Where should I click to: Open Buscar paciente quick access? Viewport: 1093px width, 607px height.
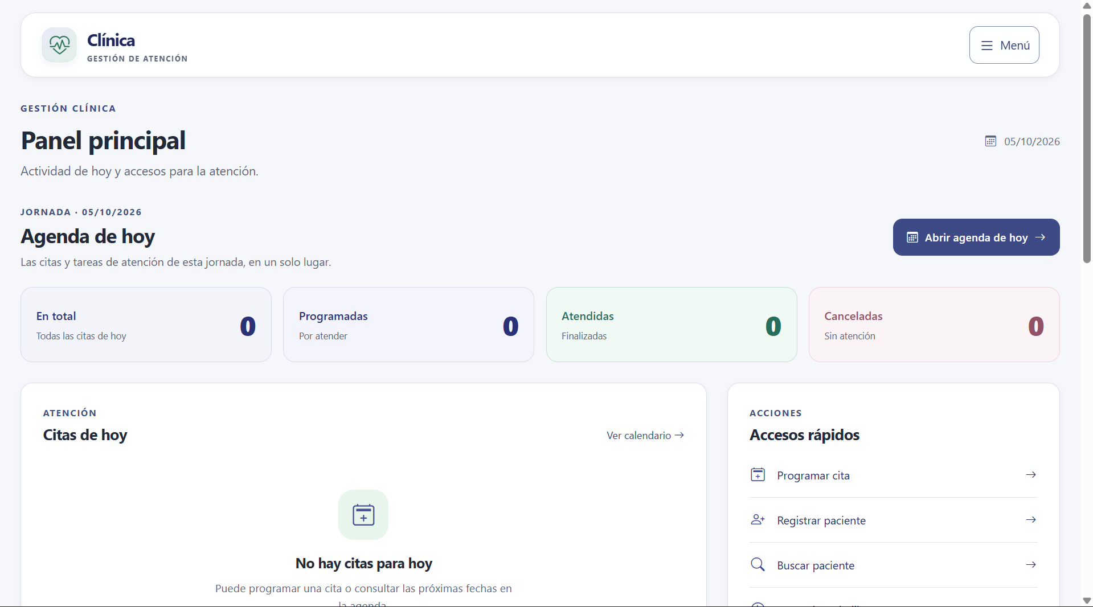click(x=893, y=565)
